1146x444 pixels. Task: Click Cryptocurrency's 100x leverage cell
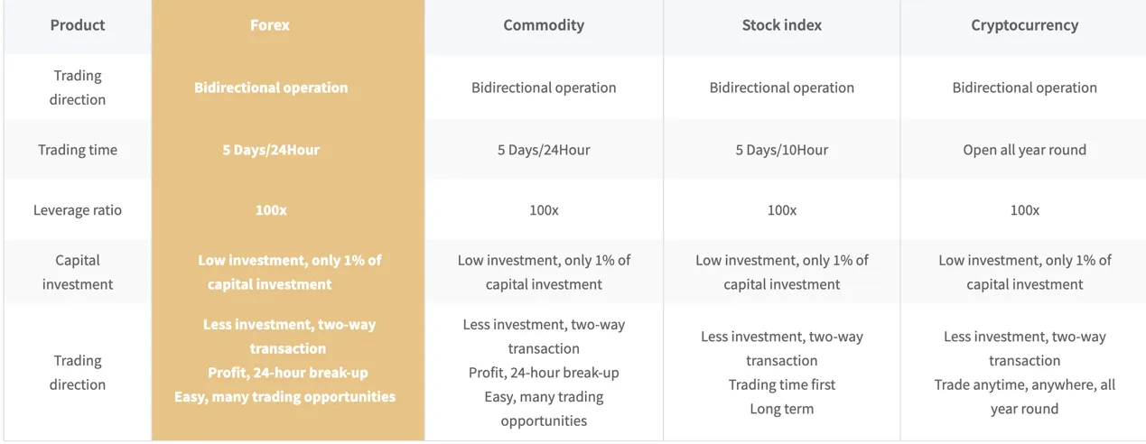pyautogui.click(x=1025, y=209)
